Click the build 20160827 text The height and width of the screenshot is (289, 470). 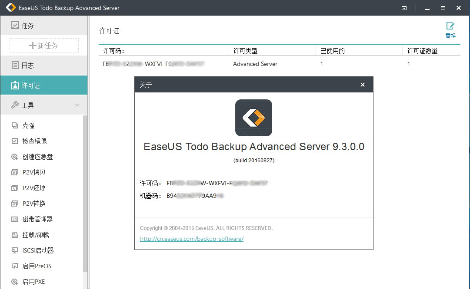point(254,161)
